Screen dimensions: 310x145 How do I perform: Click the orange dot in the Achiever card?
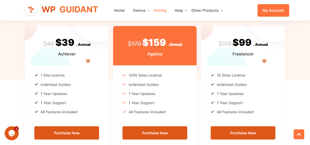(88, 61)
